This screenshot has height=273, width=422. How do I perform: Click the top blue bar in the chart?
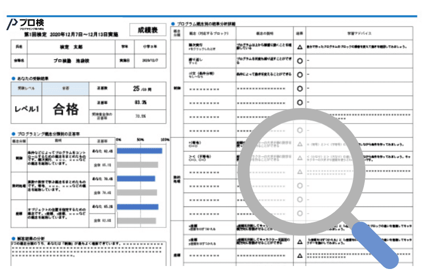point(140,150)
